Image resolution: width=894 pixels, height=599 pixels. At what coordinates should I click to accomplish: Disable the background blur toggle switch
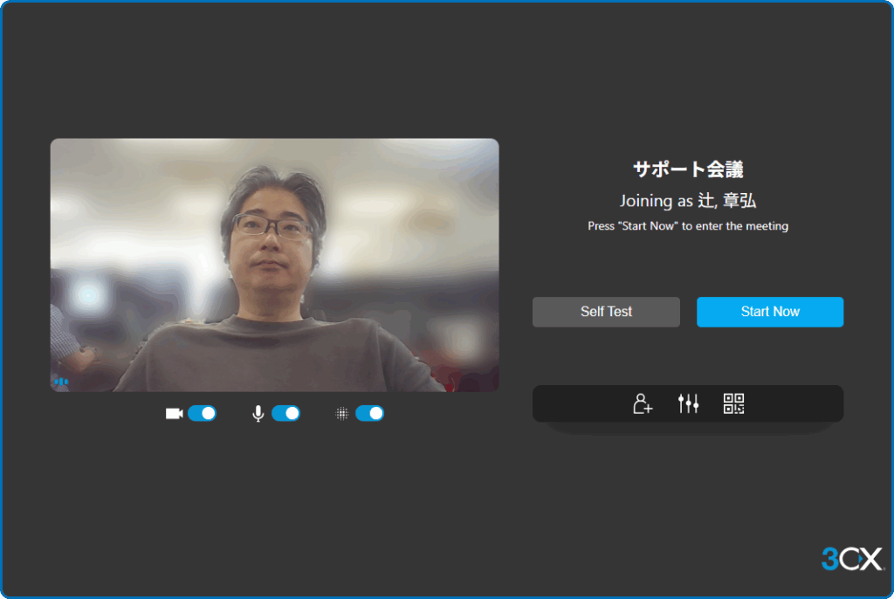[x=369, y=413]
